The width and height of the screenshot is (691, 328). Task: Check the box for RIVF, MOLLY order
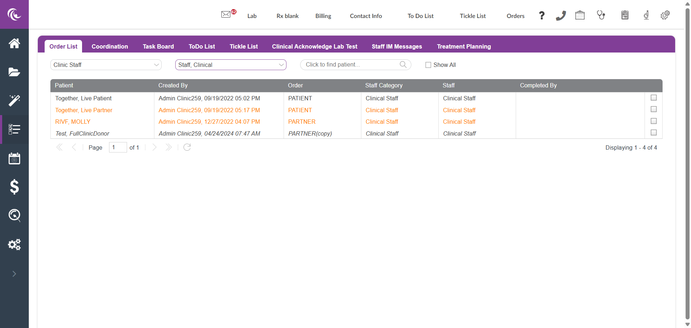654,121
